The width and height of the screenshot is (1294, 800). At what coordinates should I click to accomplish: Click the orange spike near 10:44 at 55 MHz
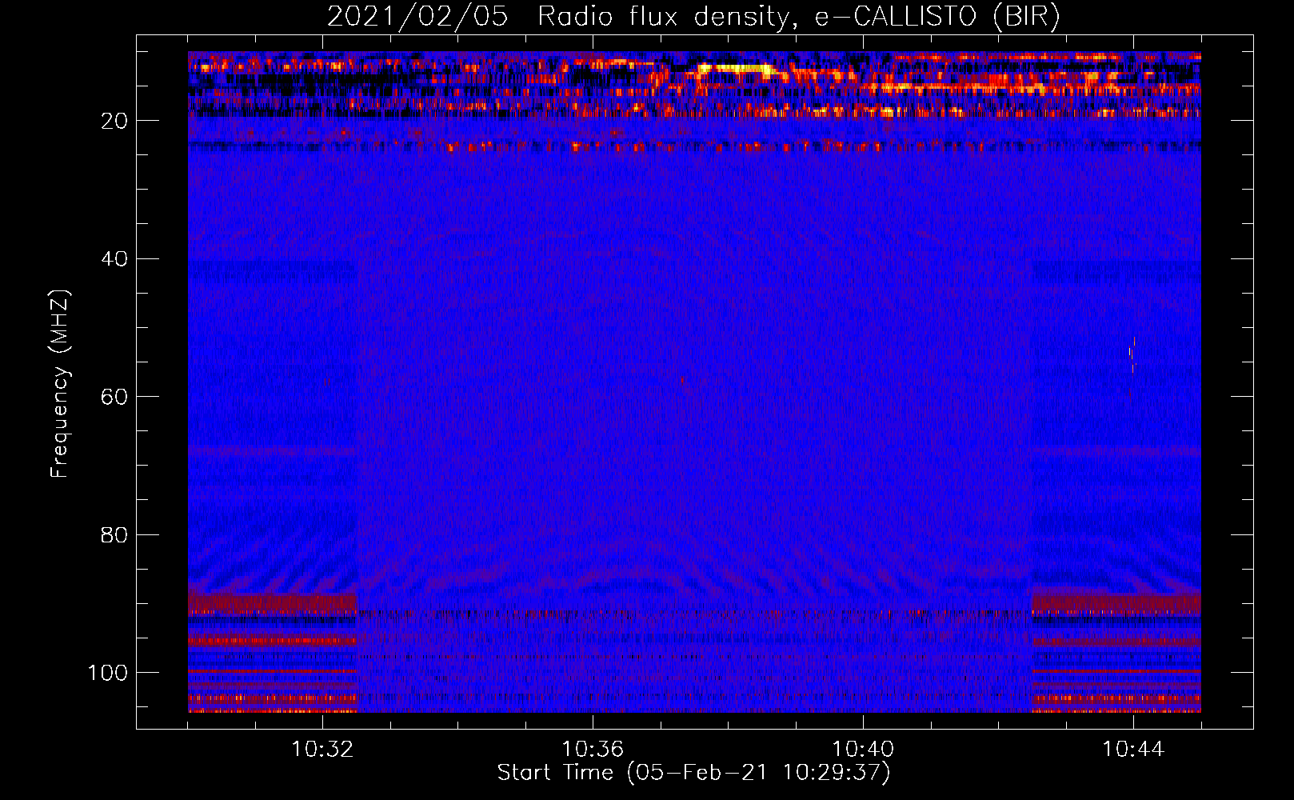pos(1132,355)
